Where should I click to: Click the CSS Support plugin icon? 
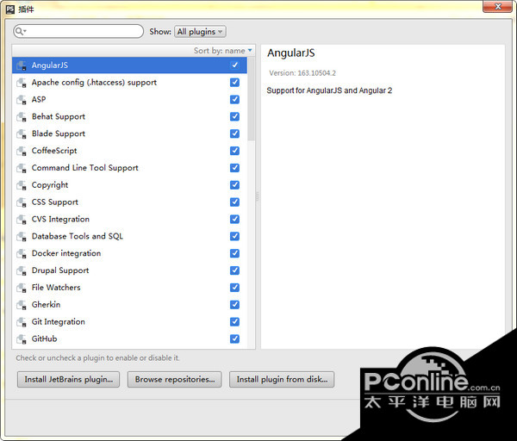pos(22,202)
